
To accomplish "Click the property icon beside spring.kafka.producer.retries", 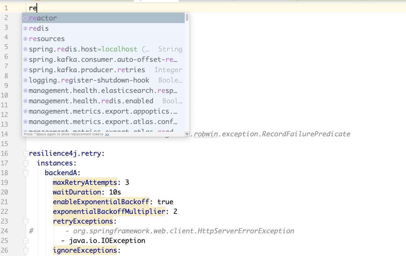I will point(25,70).
